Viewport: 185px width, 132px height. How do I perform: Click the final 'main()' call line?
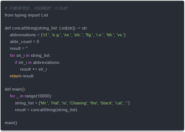pos(11,123)
